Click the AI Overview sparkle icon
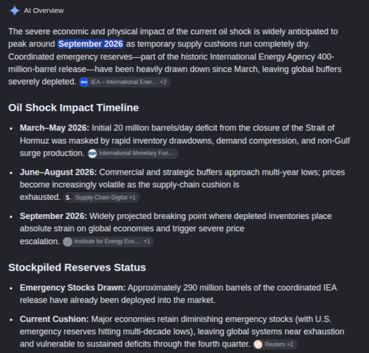 (14, 11)
